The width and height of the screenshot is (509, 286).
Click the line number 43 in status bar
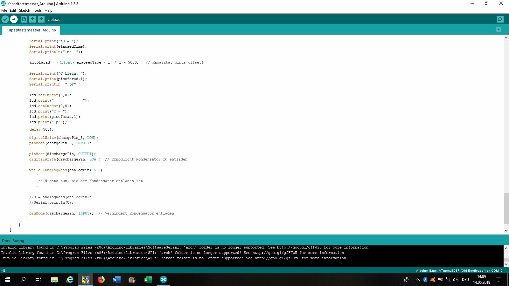pyautogui.click(x=4, y=271)
